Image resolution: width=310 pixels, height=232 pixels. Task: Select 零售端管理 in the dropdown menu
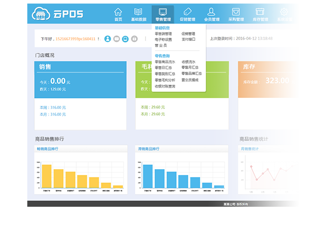point(163,34)
